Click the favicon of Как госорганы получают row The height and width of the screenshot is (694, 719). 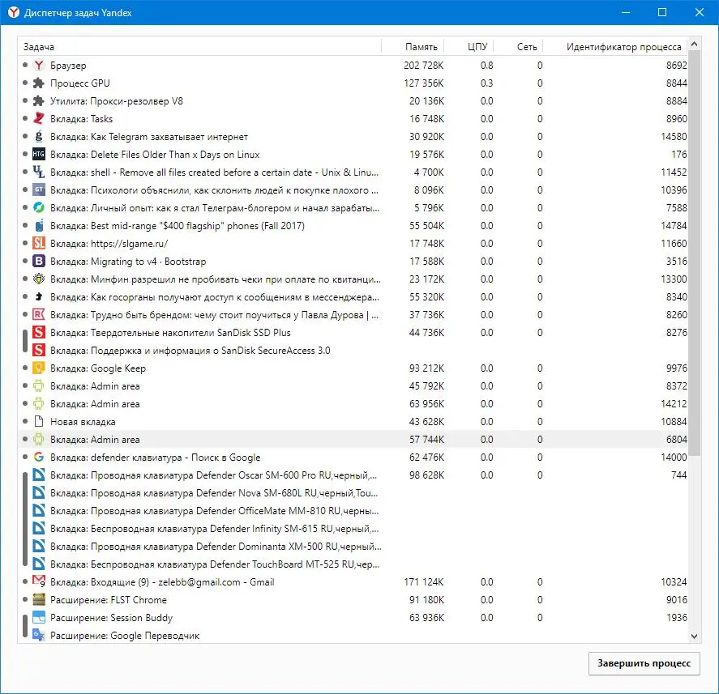39,297
